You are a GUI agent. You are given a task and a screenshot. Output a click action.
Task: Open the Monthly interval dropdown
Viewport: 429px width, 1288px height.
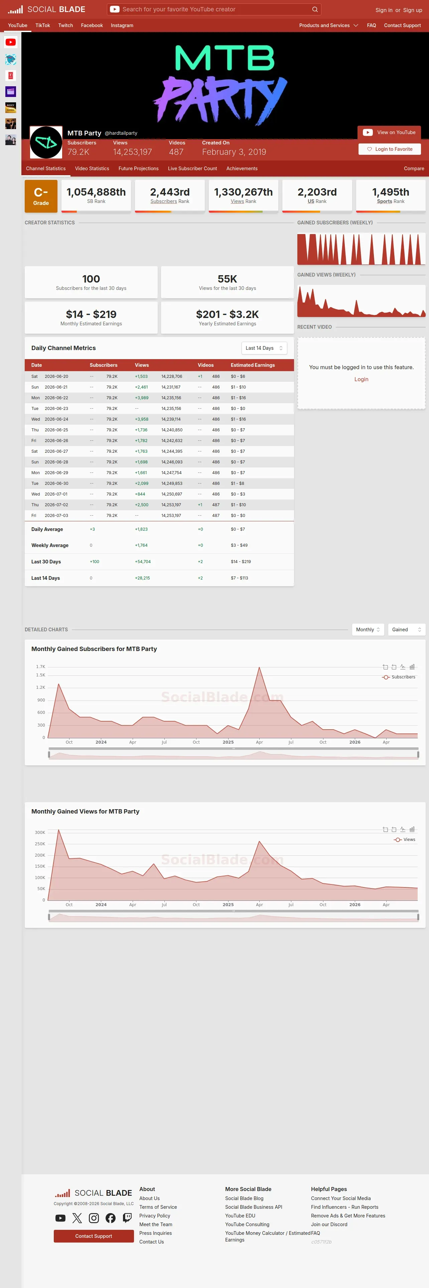click(368, 630)
